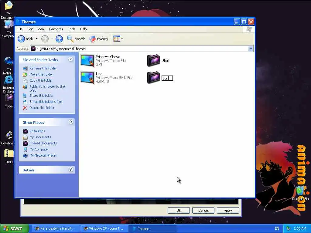Viewport: 311px width, 233px height.
Task: Click Share this folder
Action: point(41,96)
